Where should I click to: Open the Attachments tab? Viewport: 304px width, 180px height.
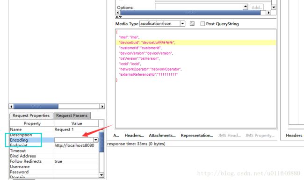click(x=162, y=136)
